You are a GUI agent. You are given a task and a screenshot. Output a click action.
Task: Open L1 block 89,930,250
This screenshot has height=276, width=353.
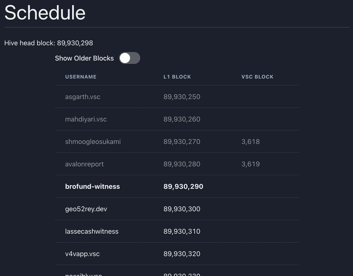182,97
